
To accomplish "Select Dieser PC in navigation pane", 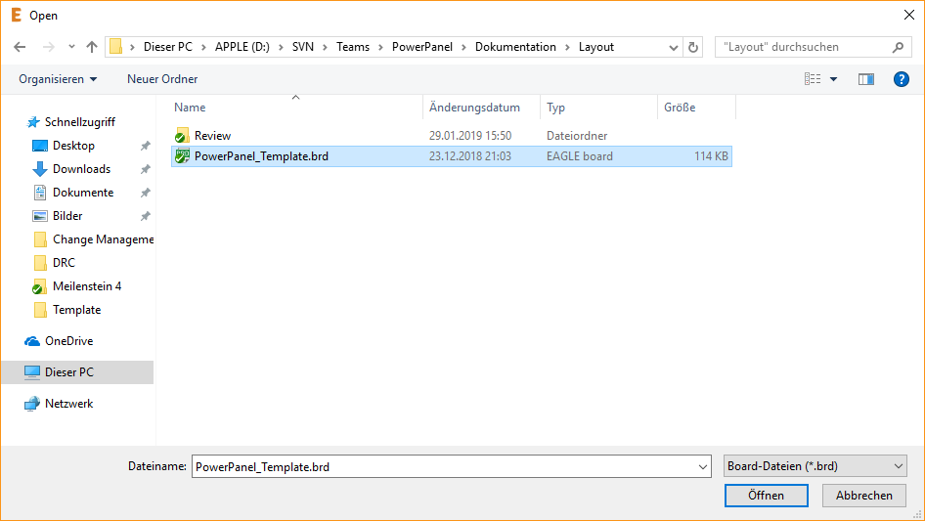I will click(x=69, y=372).
